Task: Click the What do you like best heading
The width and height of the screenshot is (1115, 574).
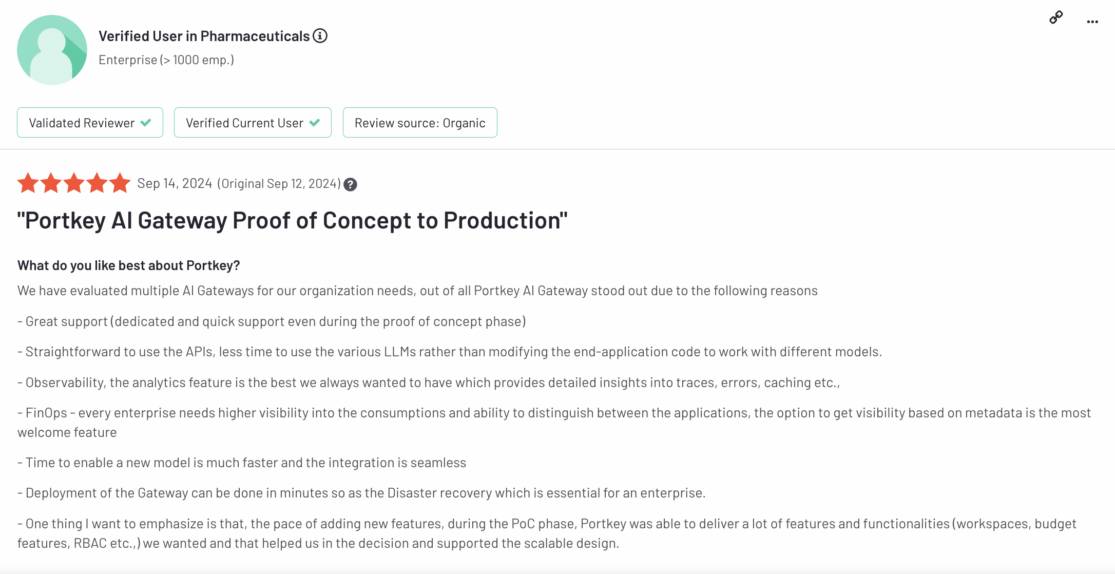Action: tap(128, 265)
